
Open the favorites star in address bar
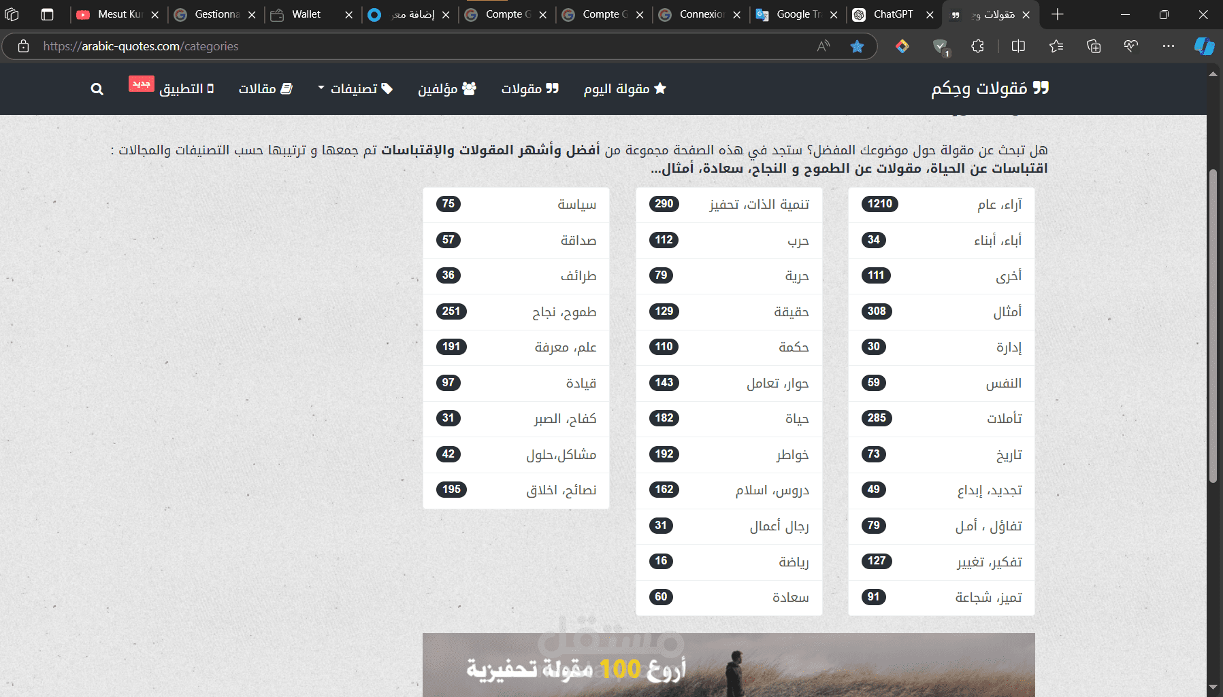click(857, 46)
